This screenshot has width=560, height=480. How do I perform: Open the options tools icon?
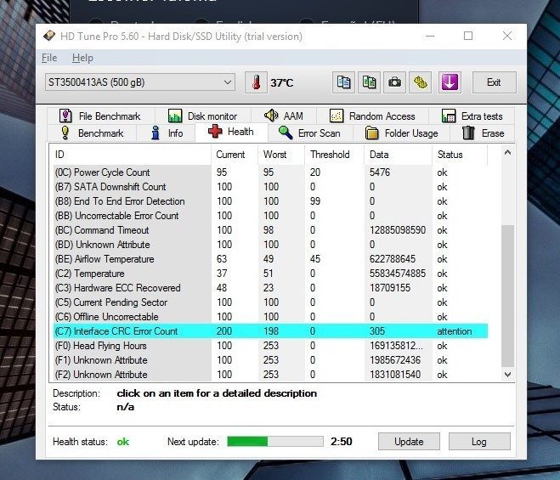421,82
